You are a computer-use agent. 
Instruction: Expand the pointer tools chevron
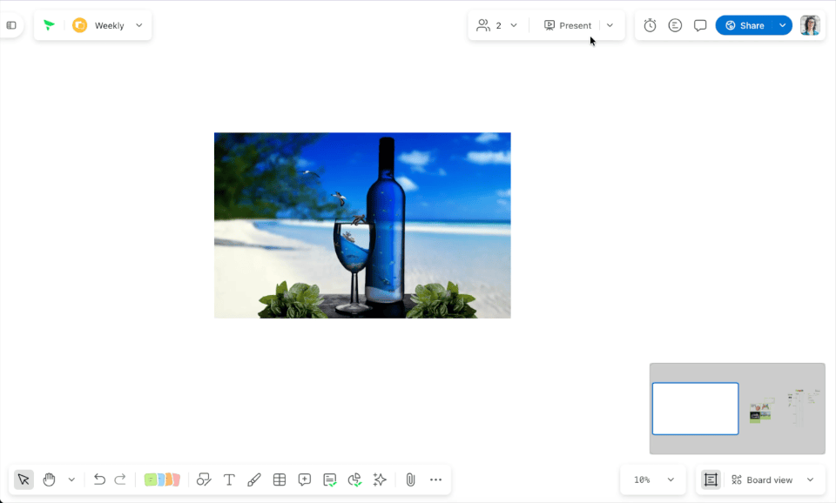[x=71, y=480]
